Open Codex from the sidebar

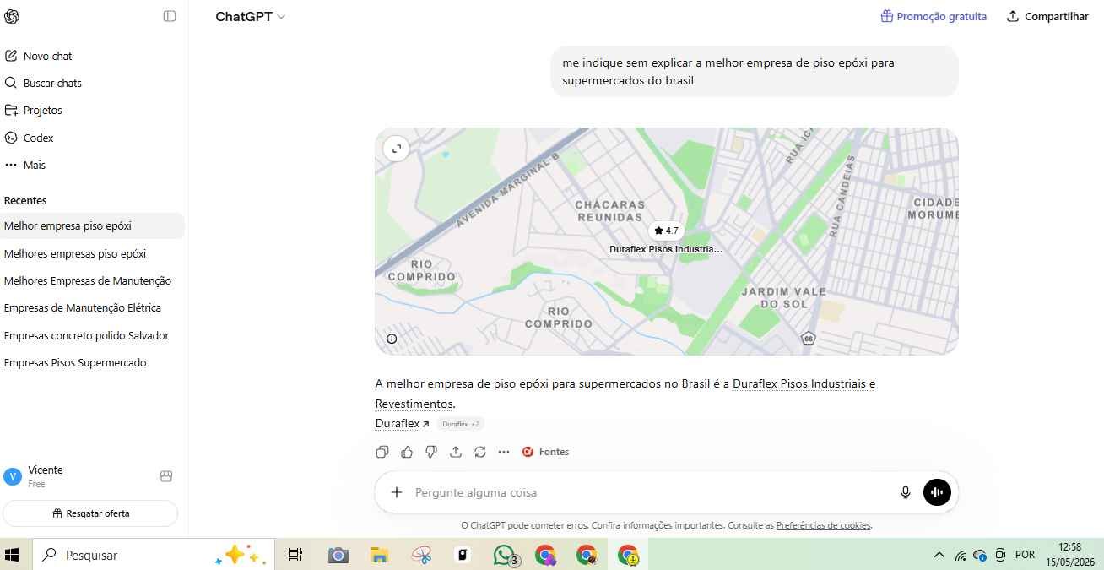click(30, 138)
